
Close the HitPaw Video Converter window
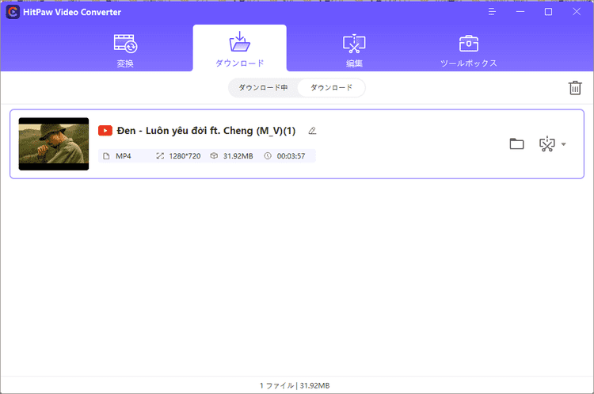point(577,12)
